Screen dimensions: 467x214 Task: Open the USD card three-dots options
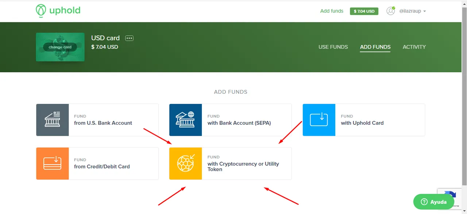point(129,38)
